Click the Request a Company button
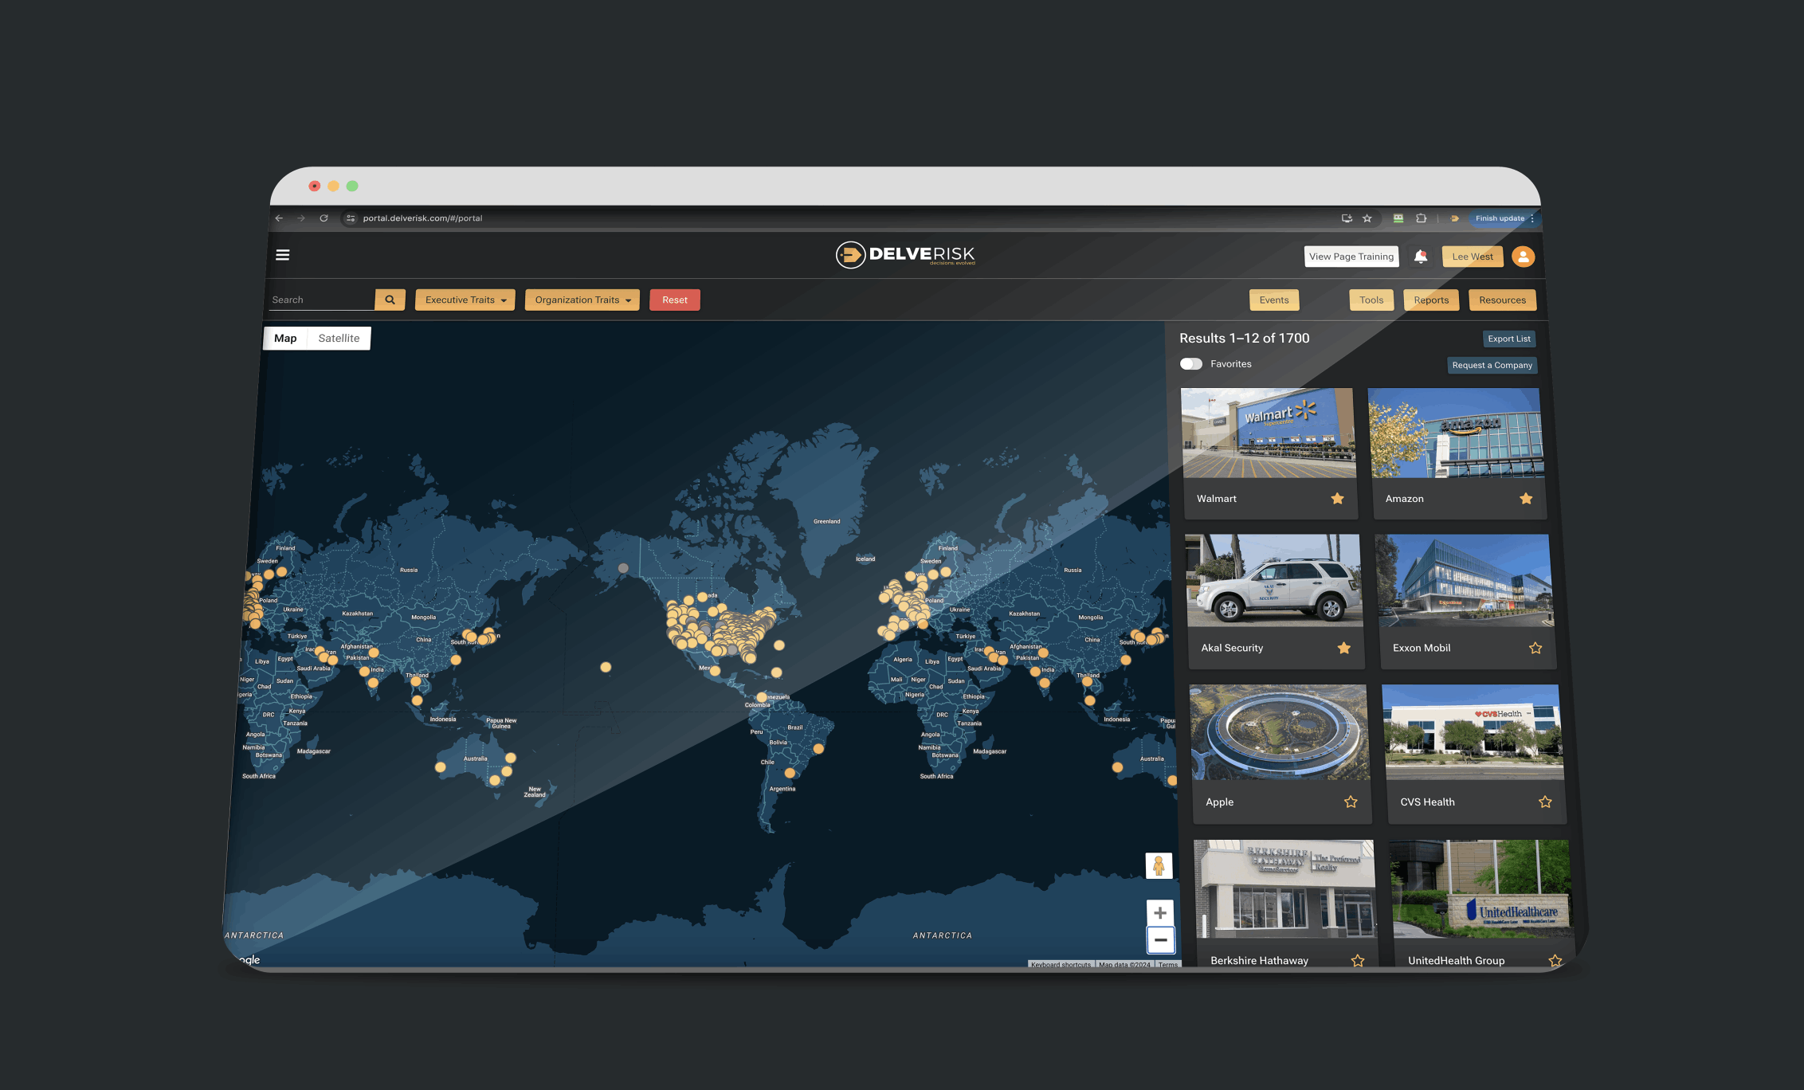 tap(1492, 365)
